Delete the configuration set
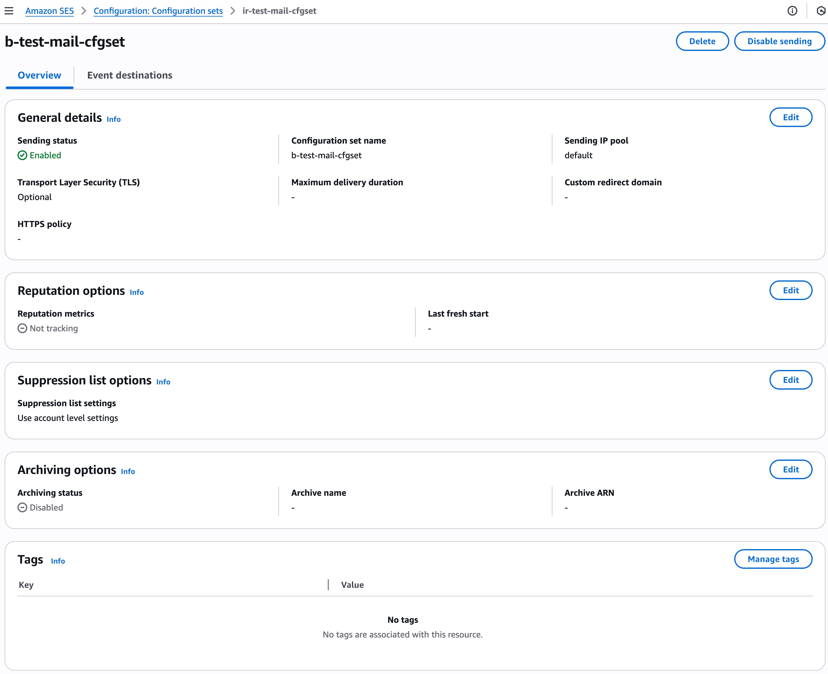 pyautogui.click(x=702, y=41)
